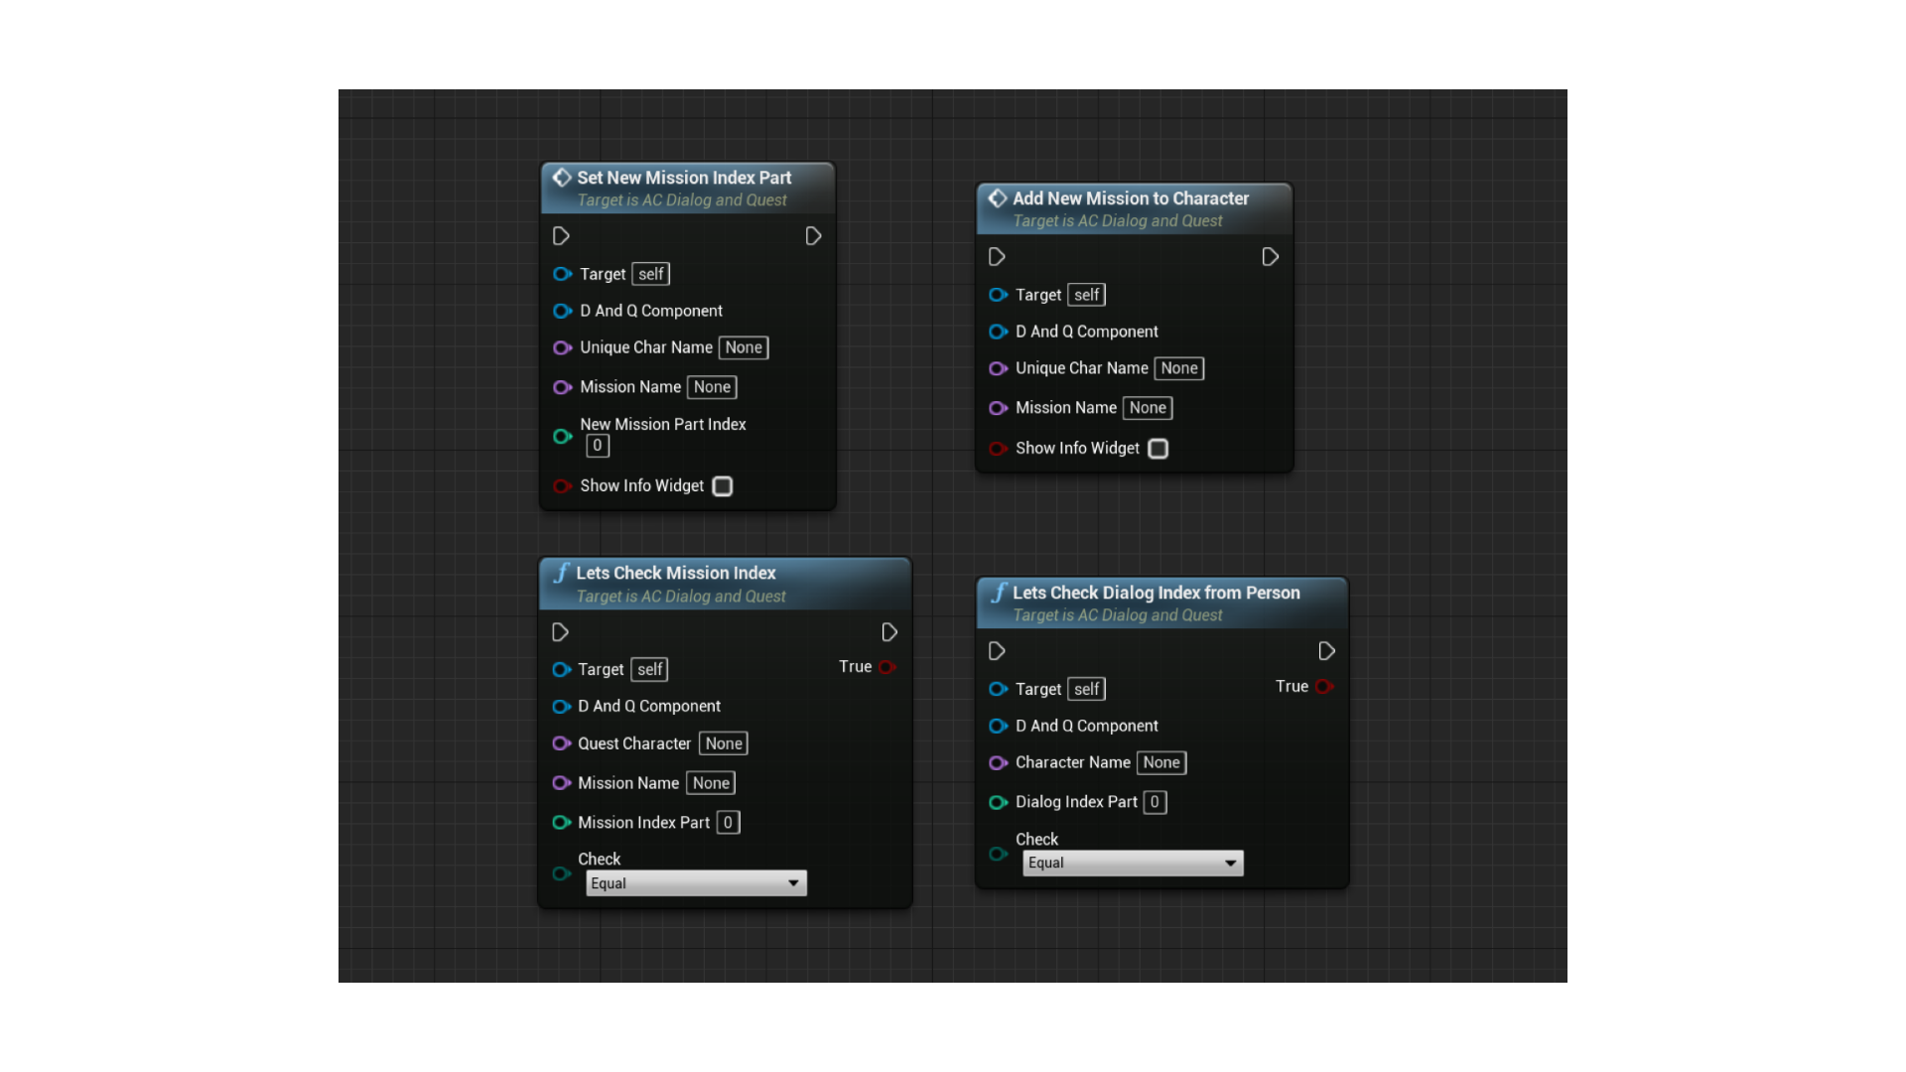Screen dimensions: 1906x1072
Task: Select the Set New Mission Index Part node header
Action: [x=685, y=178]
